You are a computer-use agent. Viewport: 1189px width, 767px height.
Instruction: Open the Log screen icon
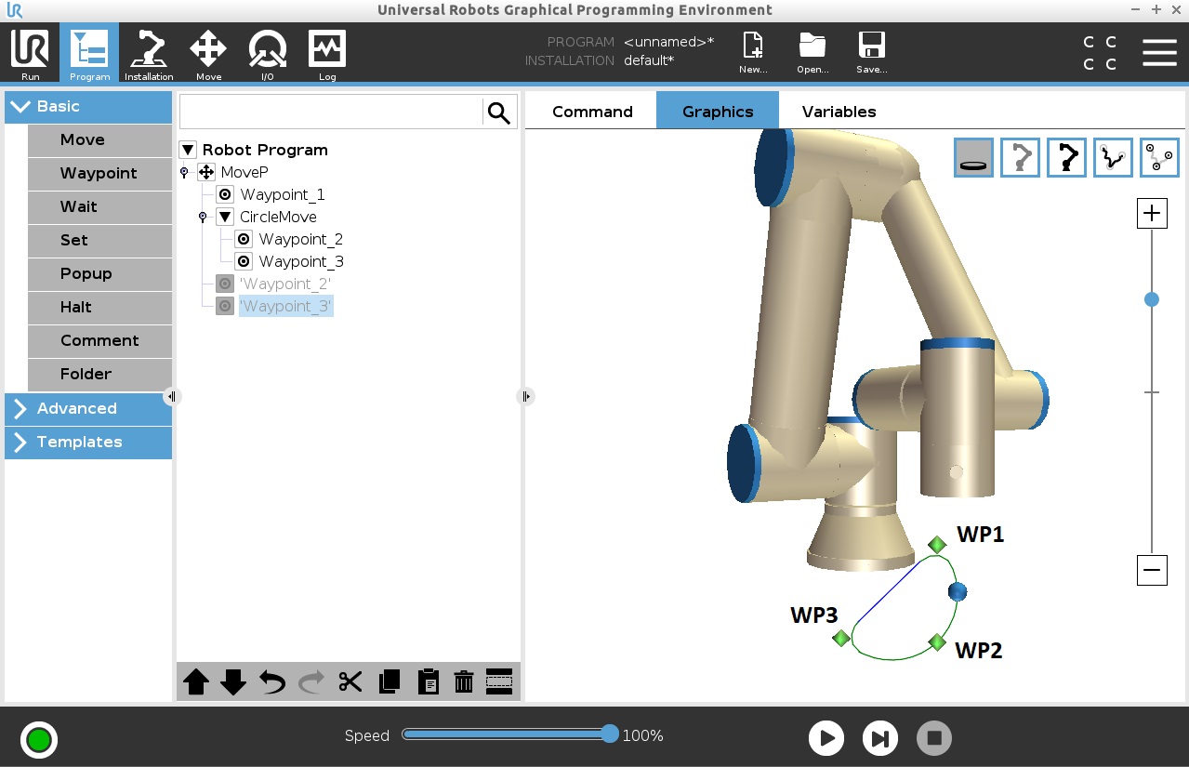(327, 54)
